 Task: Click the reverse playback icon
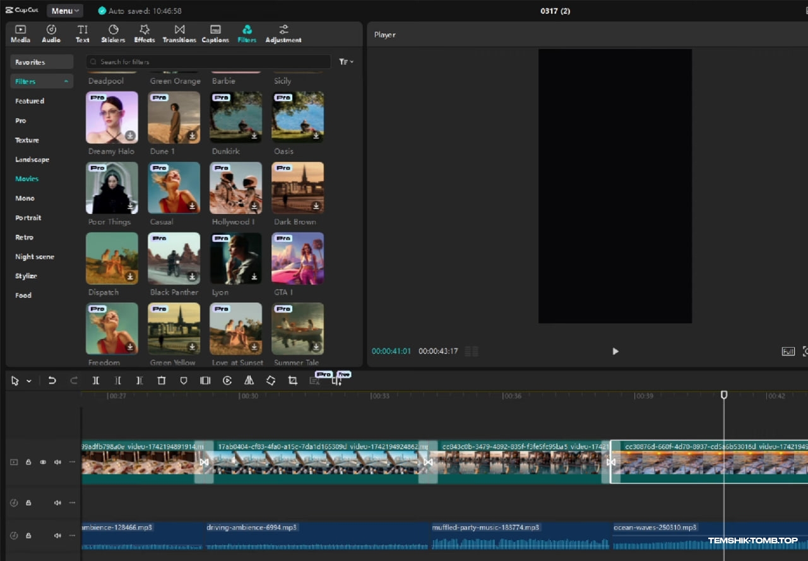coord(227,381)
